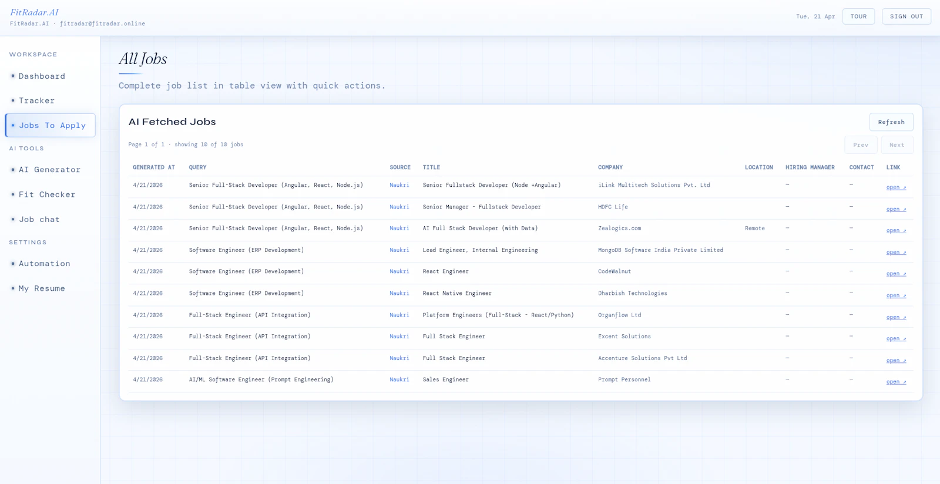Click the CONTACT column header
940x484 pixels.
pos(861,167)
